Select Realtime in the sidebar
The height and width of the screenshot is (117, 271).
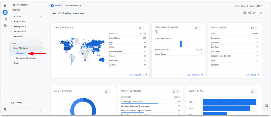16,10
